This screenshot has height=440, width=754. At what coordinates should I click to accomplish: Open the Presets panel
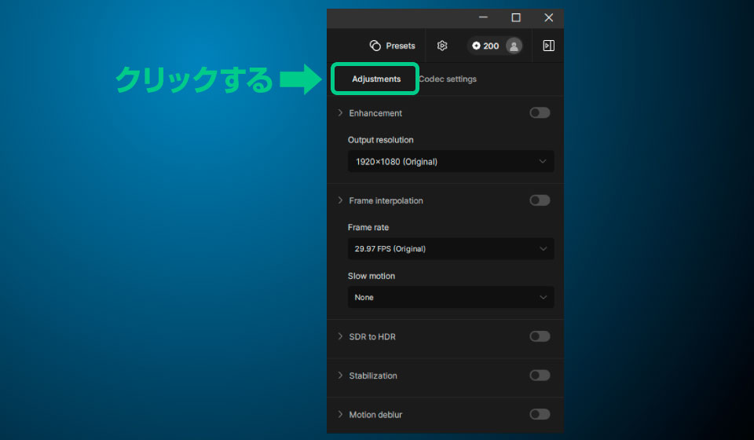pyautogui.click(x=393, y=46)
